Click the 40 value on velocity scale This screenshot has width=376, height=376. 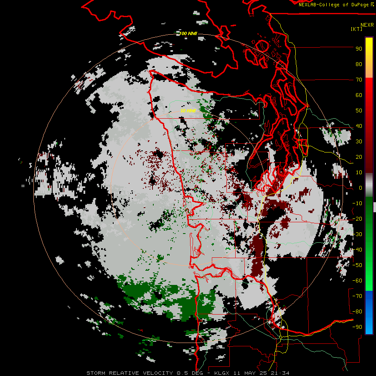point(359,126)
